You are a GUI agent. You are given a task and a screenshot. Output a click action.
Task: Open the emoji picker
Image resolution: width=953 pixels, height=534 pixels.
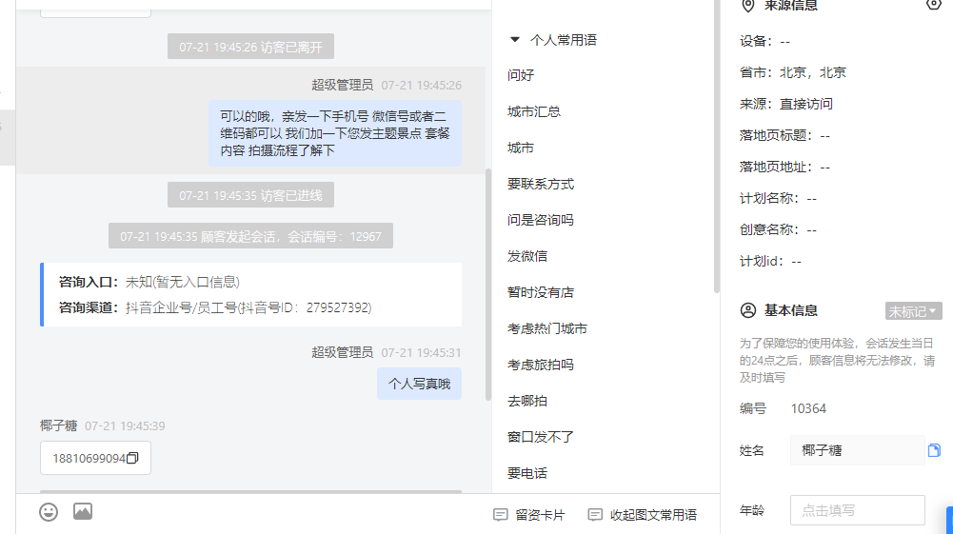pos(49,512)
